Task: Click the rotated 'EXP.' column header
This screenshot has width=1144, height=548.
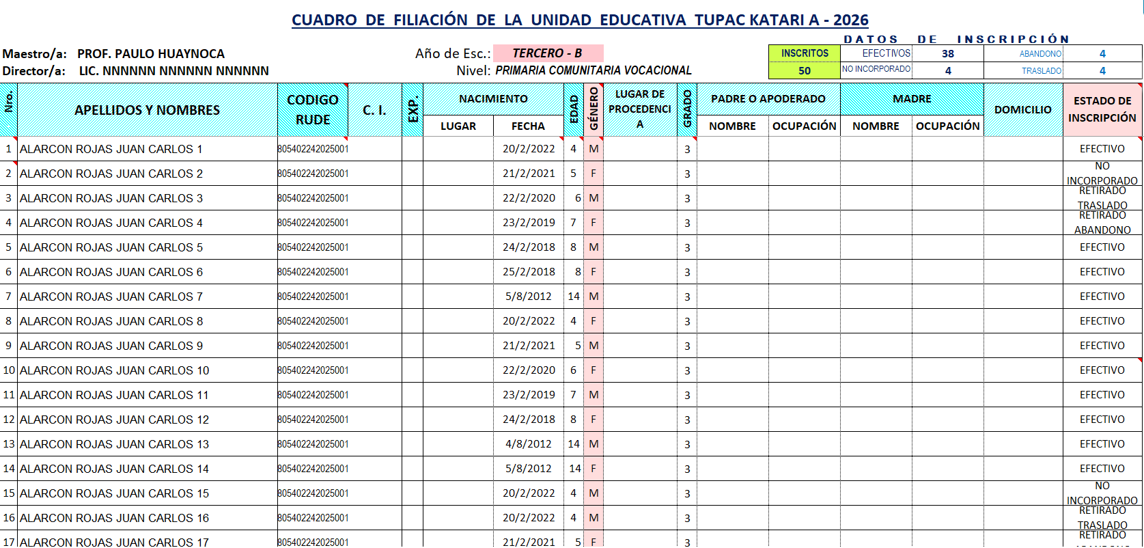Action: 413,110
